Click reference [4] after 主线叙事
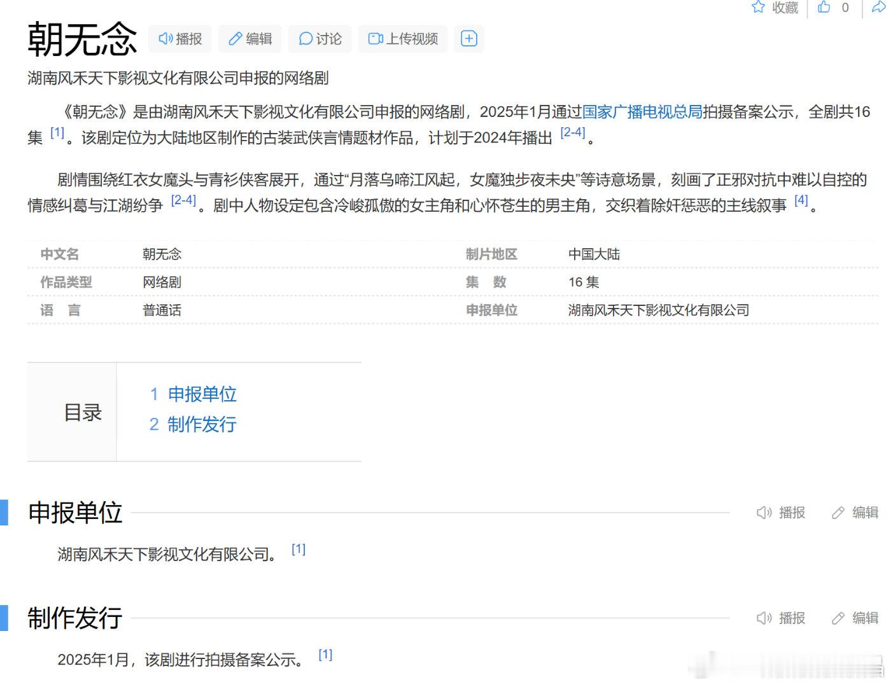The image size is (893, 687). (x=801, y=200)
